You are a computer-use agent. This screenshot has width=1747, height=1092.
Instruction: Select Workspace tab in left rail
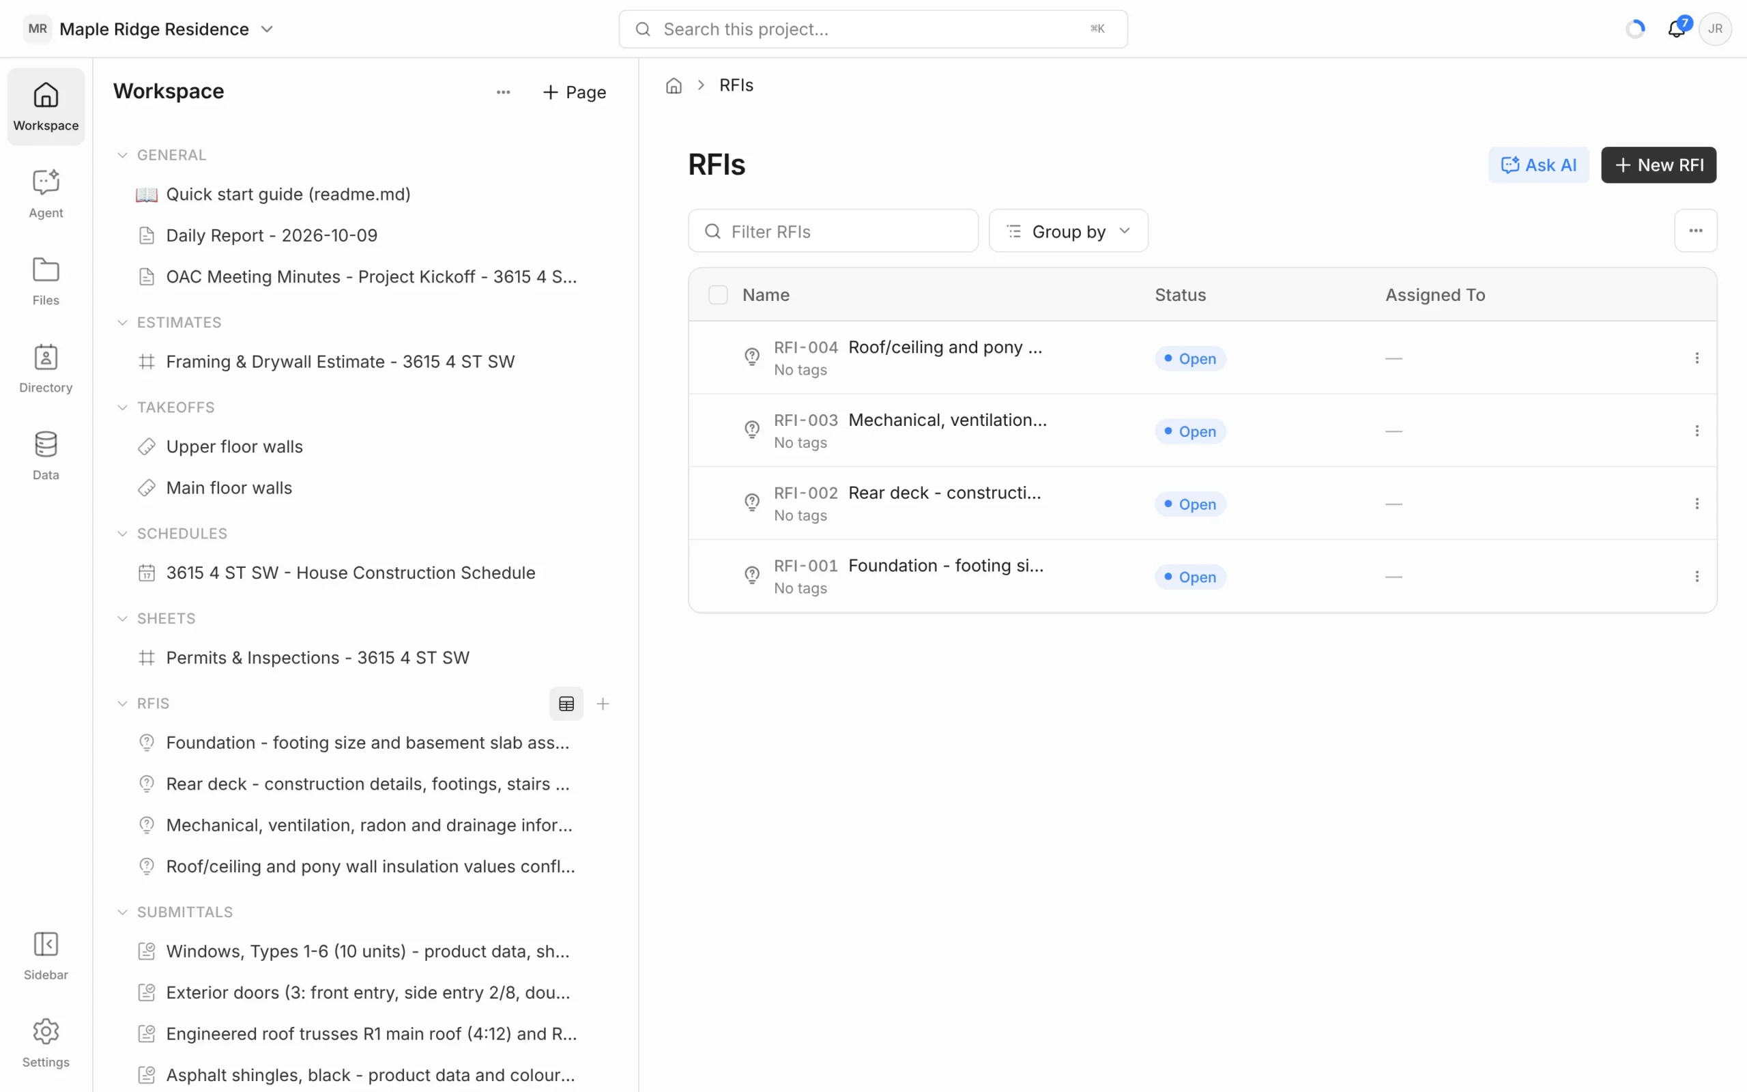(46, 107)
